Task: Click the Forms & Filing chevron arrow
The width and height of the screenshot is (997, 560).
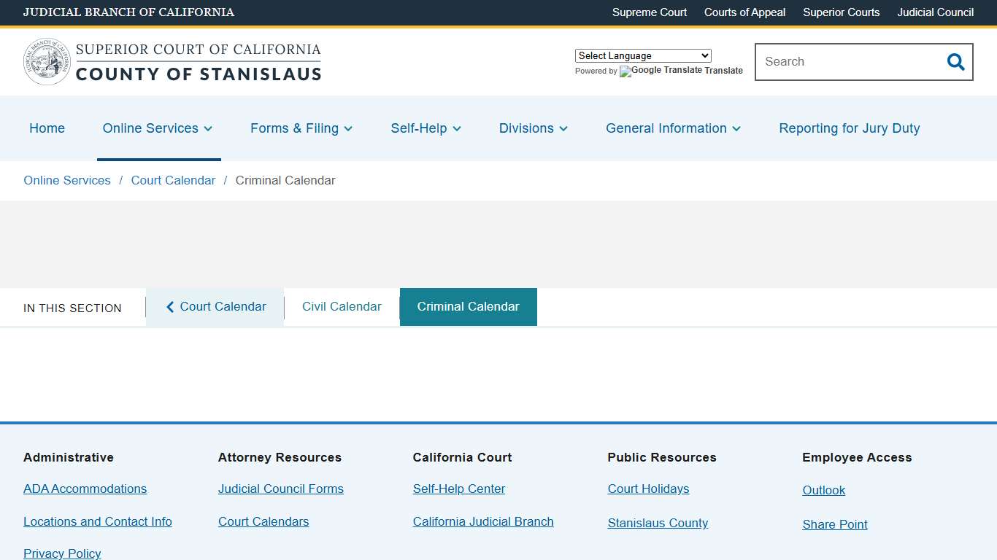Action: (x=348, y=128)
